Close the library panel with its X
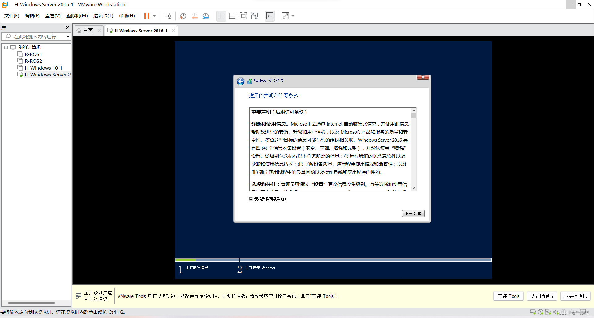This screenshot has height=318, width=594. click(67, 28)
